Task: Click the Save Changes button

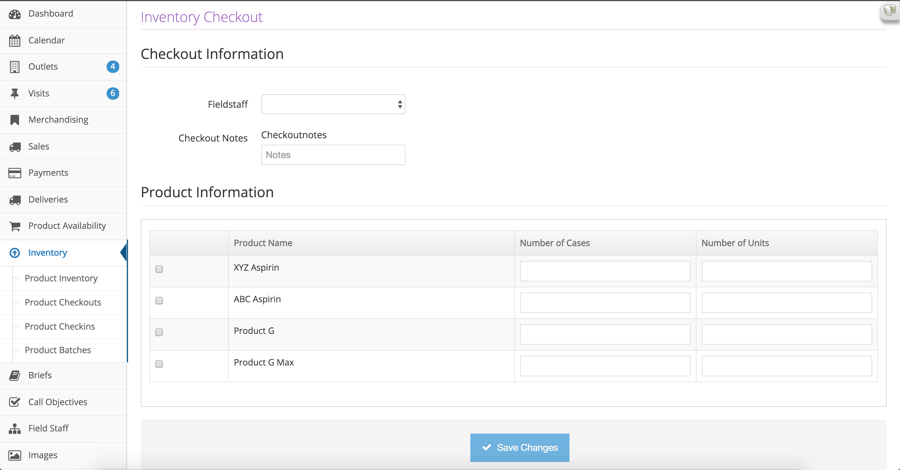Action: [x=520, y=448]
